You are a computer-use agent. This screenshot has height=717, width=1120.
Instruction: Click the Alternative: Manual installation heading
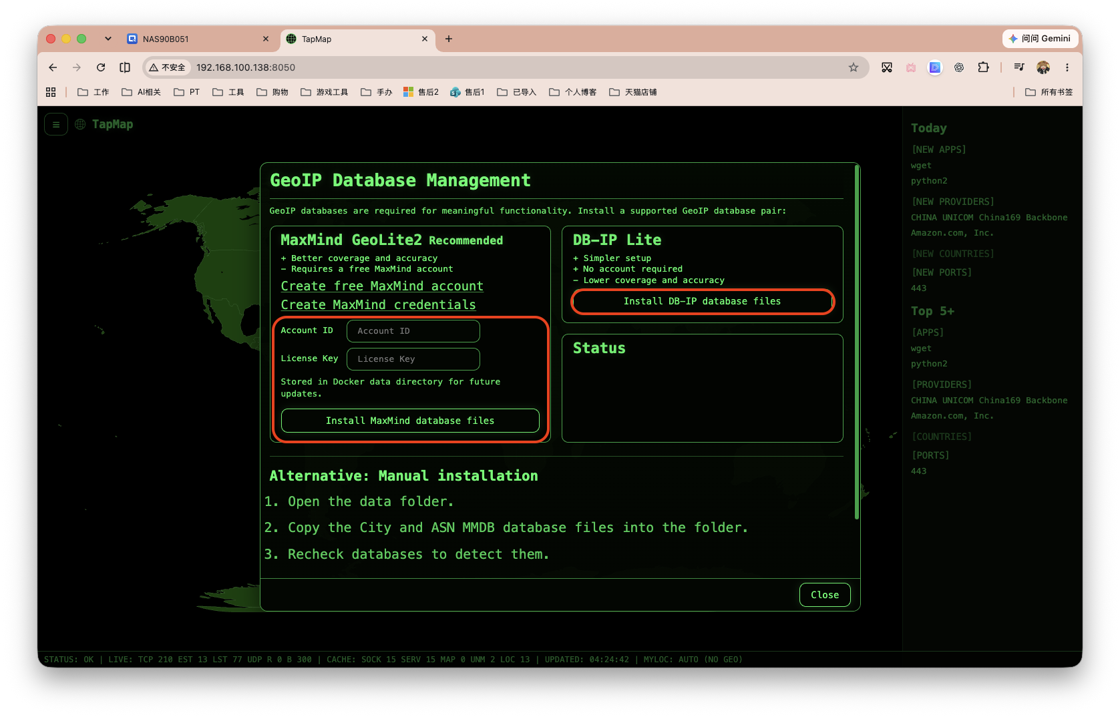point(403,475)
